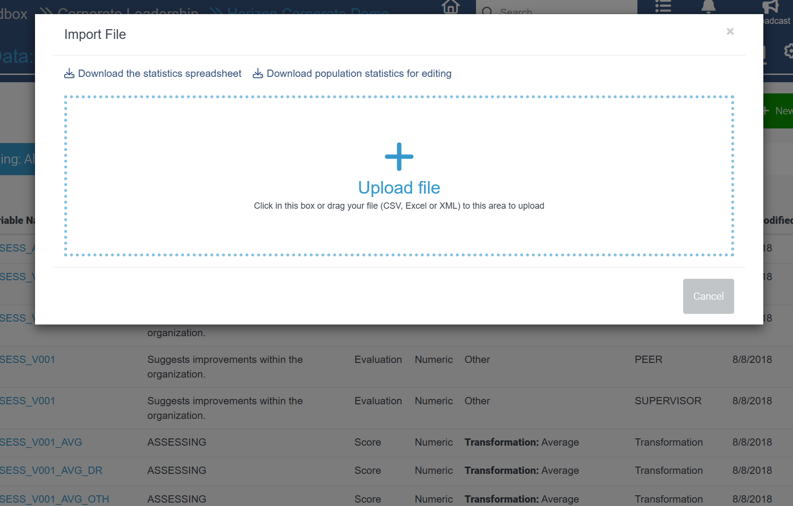Click the download icon beside population statistics
Screen dimensions: 793x506
pyautogui.click(x=258, y=73)
